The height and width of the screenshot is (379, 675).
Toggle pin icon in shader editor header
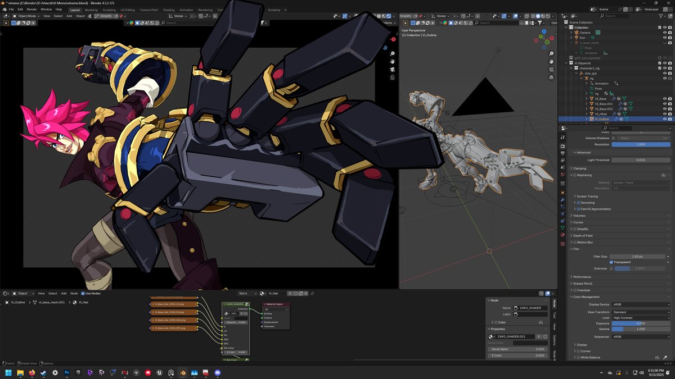point(312,293)
